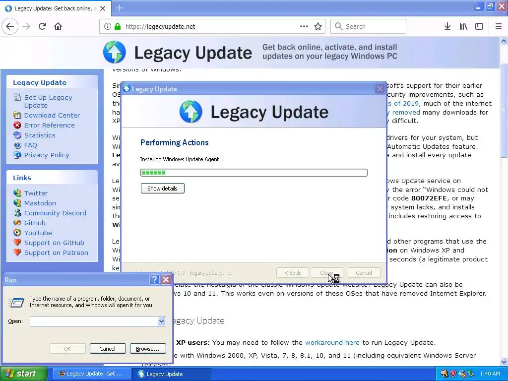Click Browse in the Run dialog
The height and width of the screenshot is (381, 508).
148,349
